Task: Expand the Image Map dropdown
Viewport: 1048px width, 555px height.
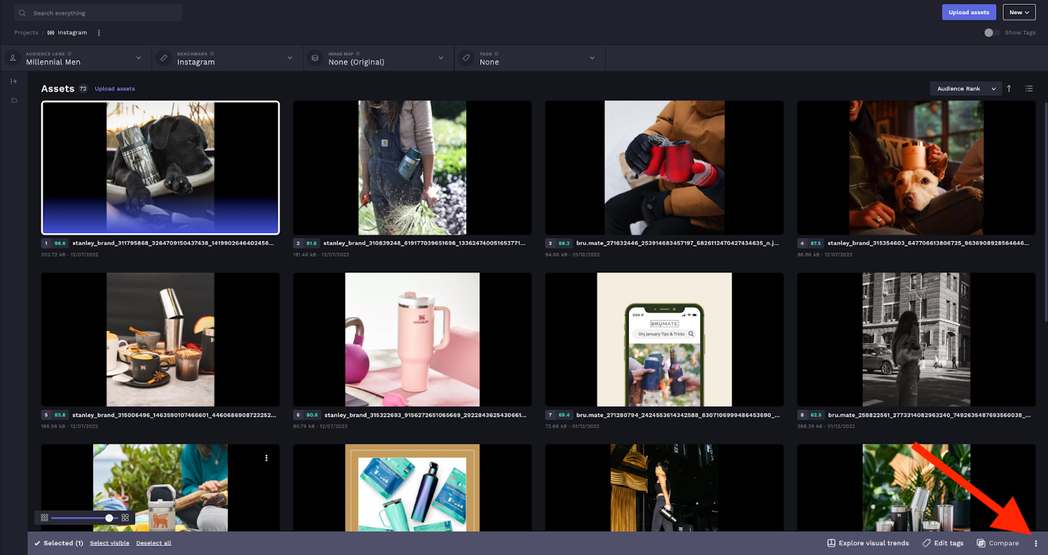Action: 441,58
